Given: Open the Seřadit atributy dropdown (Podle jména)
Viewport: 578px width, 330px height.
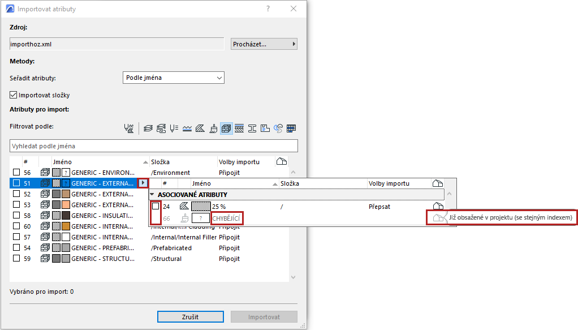Looking at the screenshot, I should point(173,78).
